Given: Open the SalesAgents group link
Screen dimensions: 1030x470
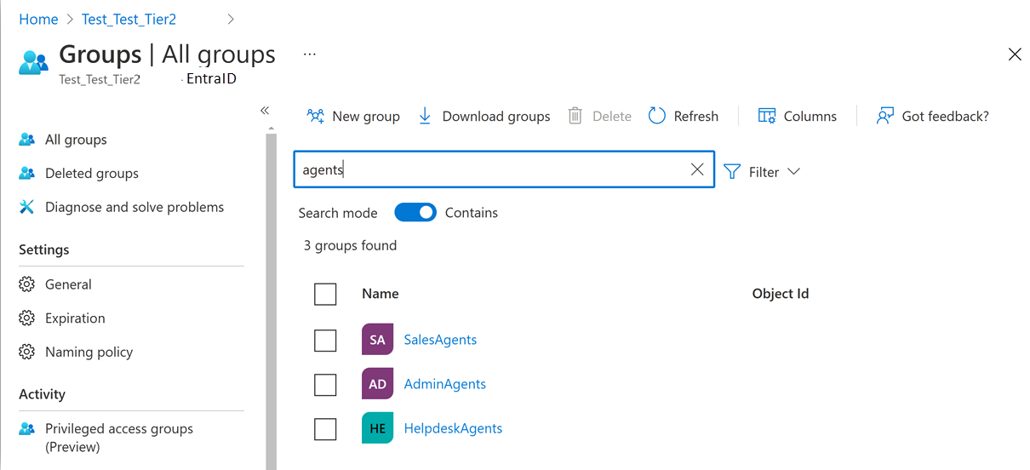Looking at the screenshot, I should pyautogui.click(x=440, y=340).
